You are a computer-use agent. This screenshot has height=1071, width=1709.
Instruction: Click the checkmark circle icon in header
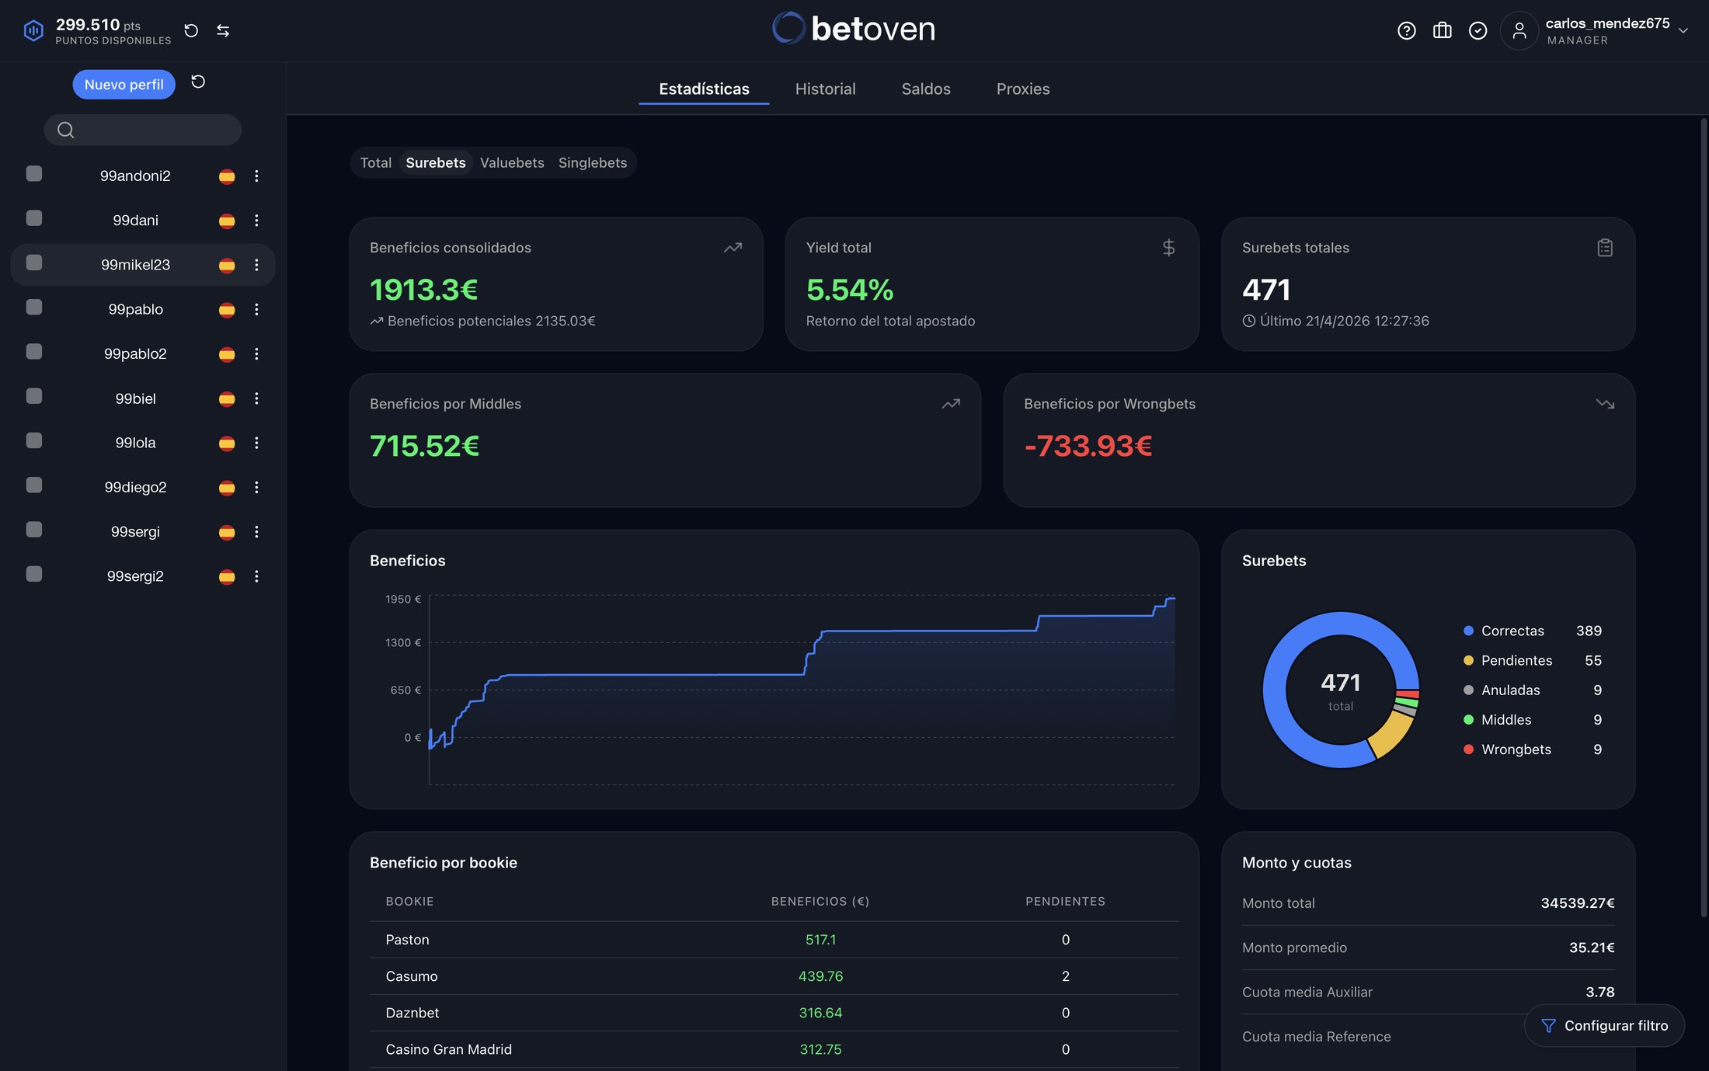pyautogui.click(x=1478, y=30)
